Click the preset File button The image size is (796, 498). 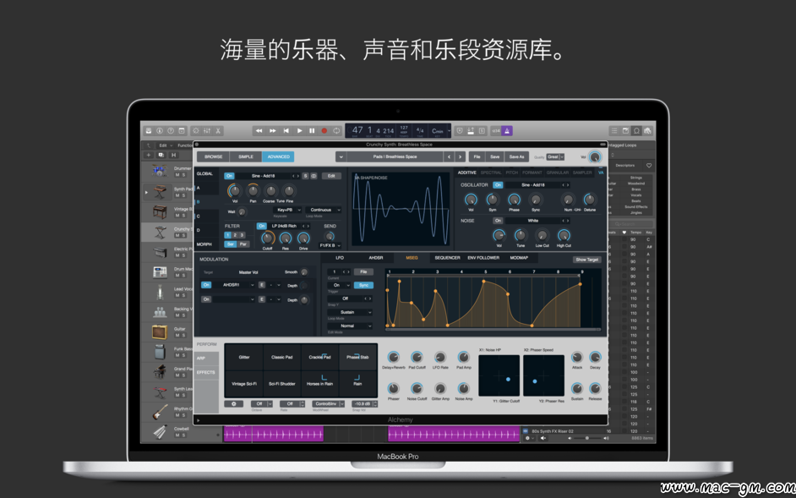coord(477,156)
